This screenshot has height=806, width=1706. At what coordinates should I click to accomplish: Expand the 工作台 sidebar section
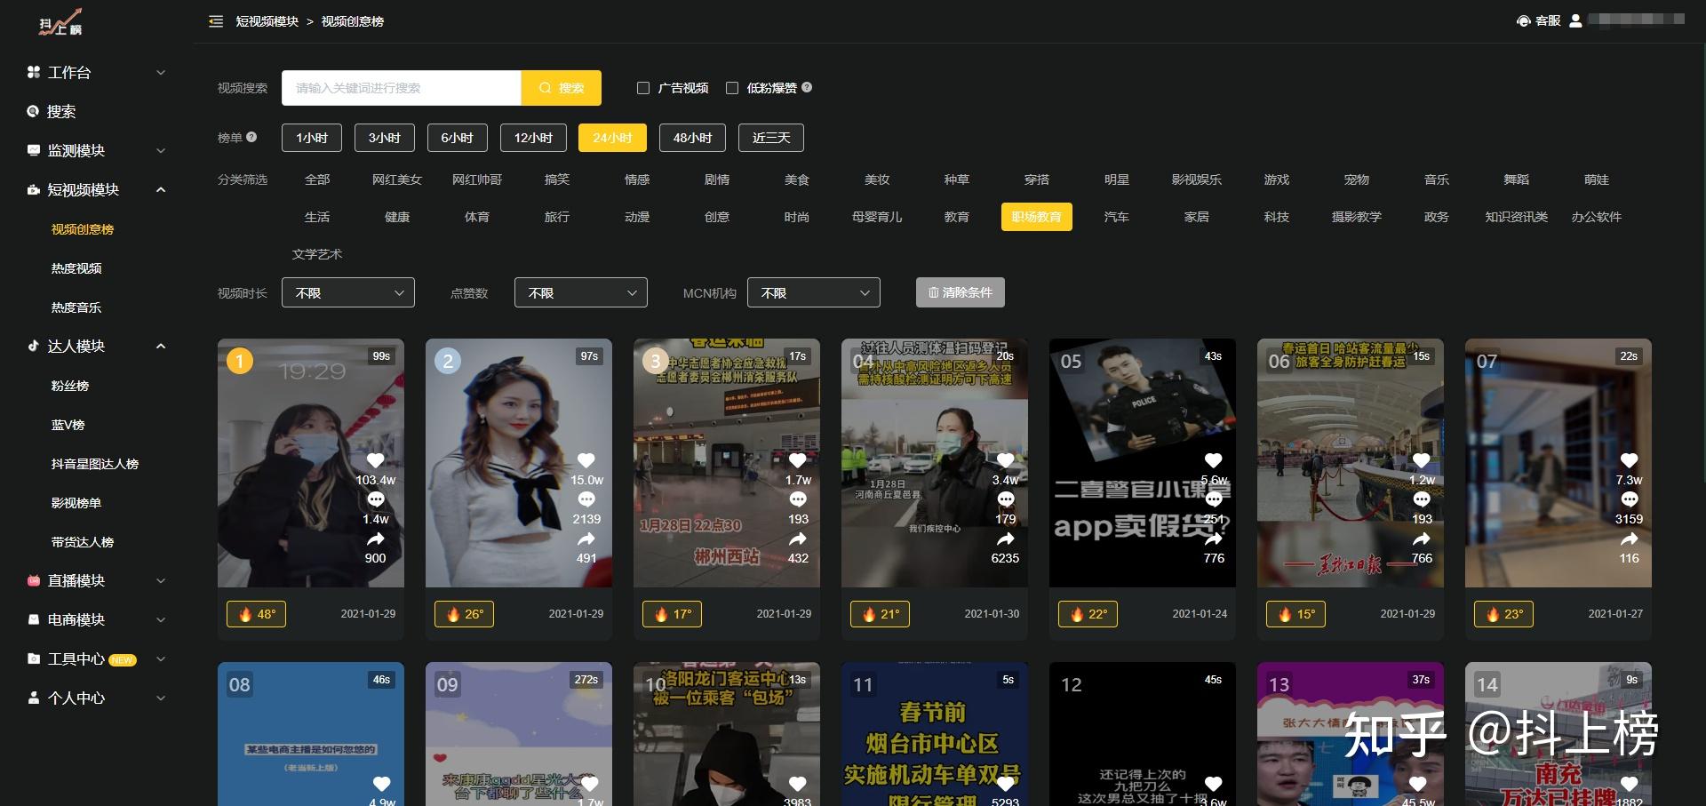pos(161,72)
